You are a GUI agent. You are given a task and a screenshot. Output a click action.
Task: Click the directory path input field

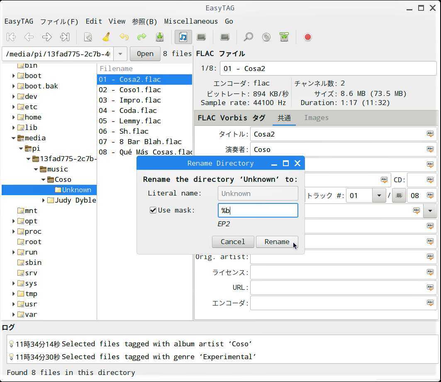(58, 54)
